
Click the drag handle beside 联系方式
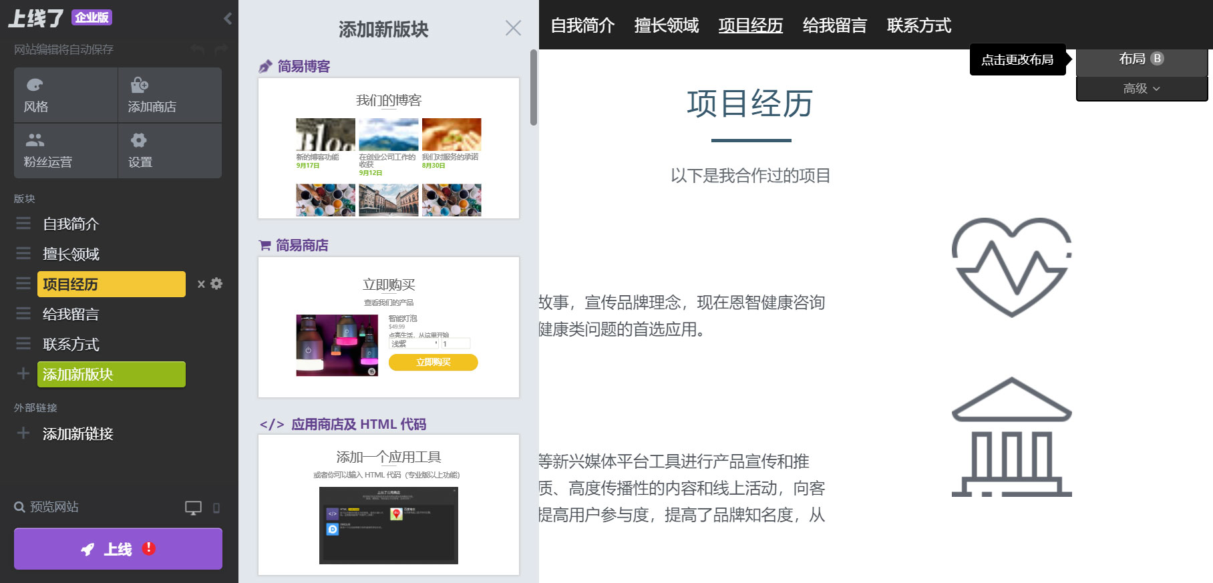23,344
